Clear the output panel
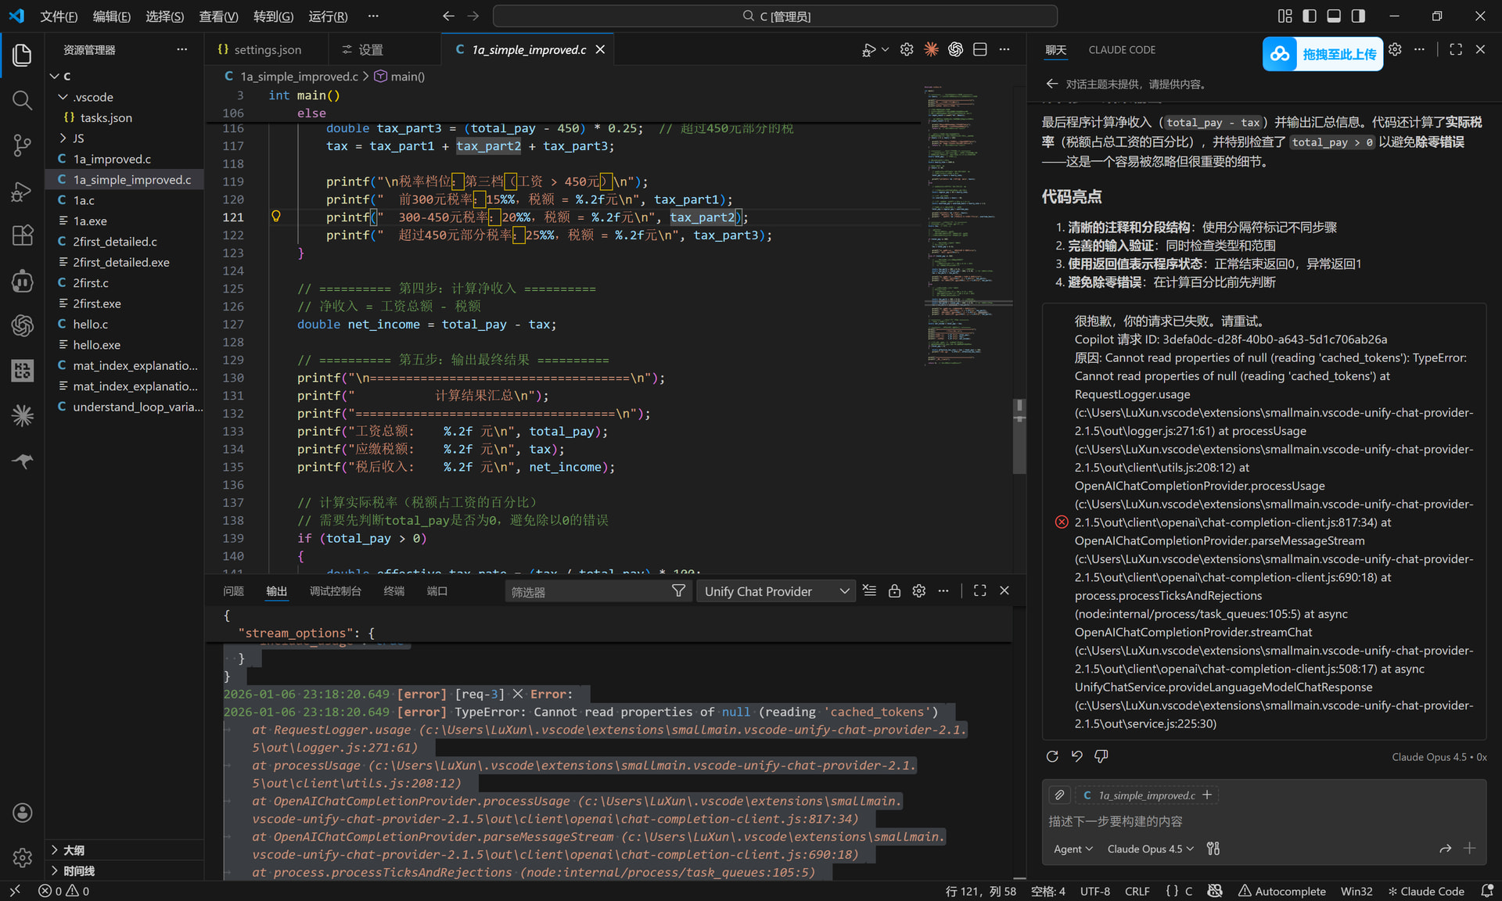 click(869, 590)
